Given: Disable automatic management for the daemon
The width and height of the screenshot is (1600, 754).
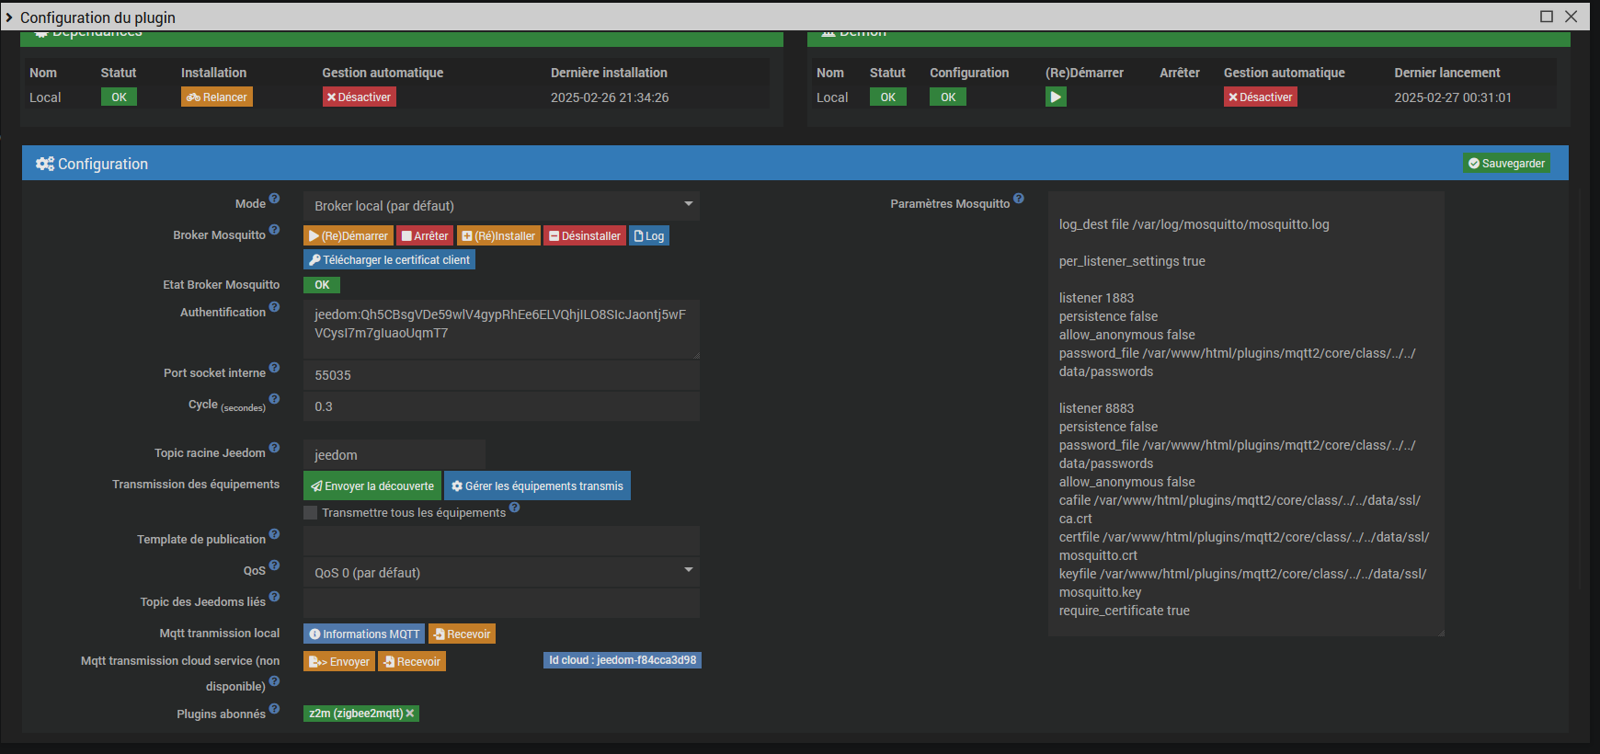Looking at the screenshot, I should (1260, 97).
